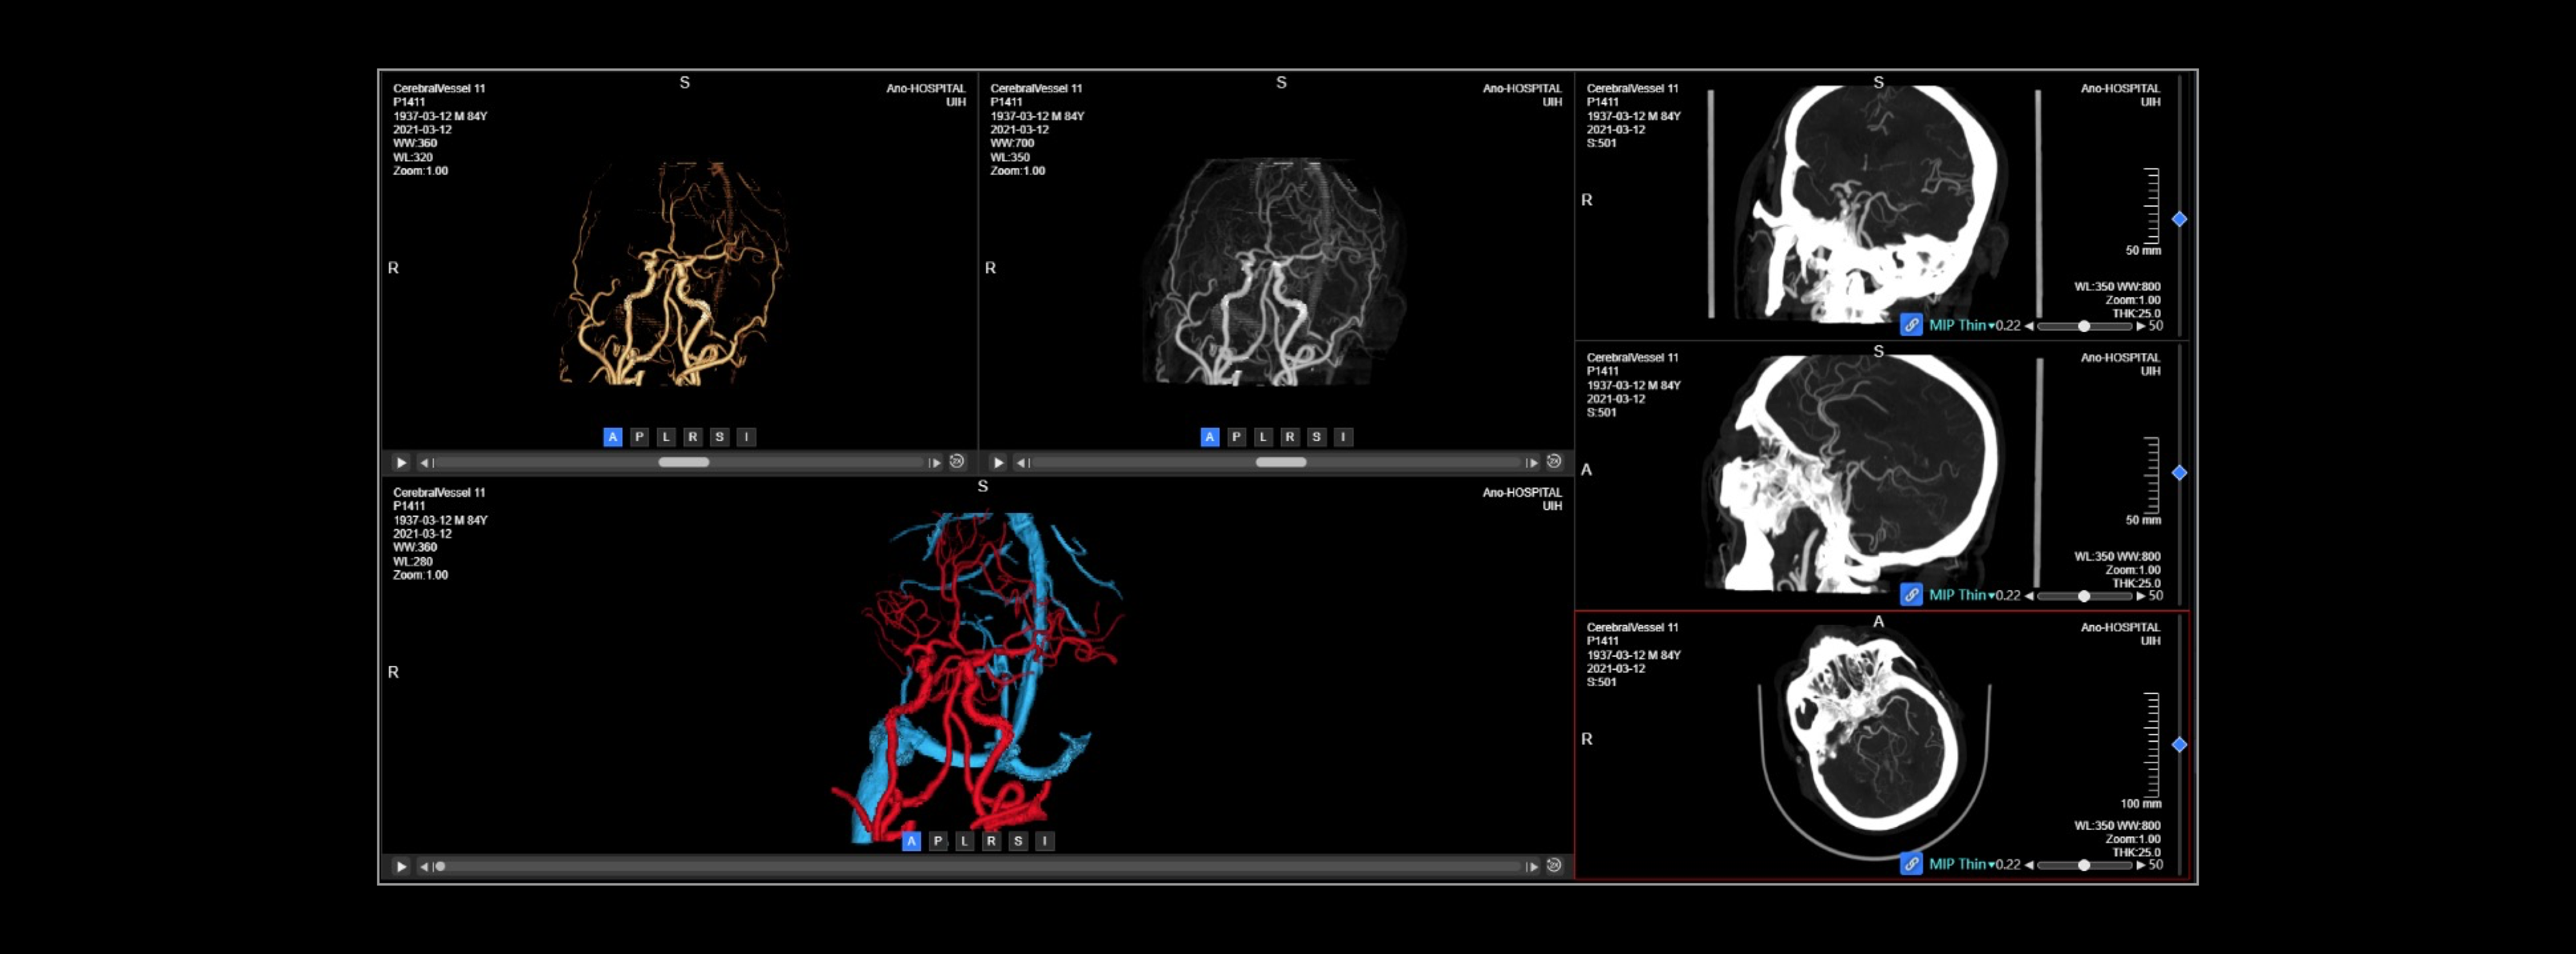The image size is (2576, 954).
Task: Click WL:320 text in gold vessel panel
Action: point(413,157)
